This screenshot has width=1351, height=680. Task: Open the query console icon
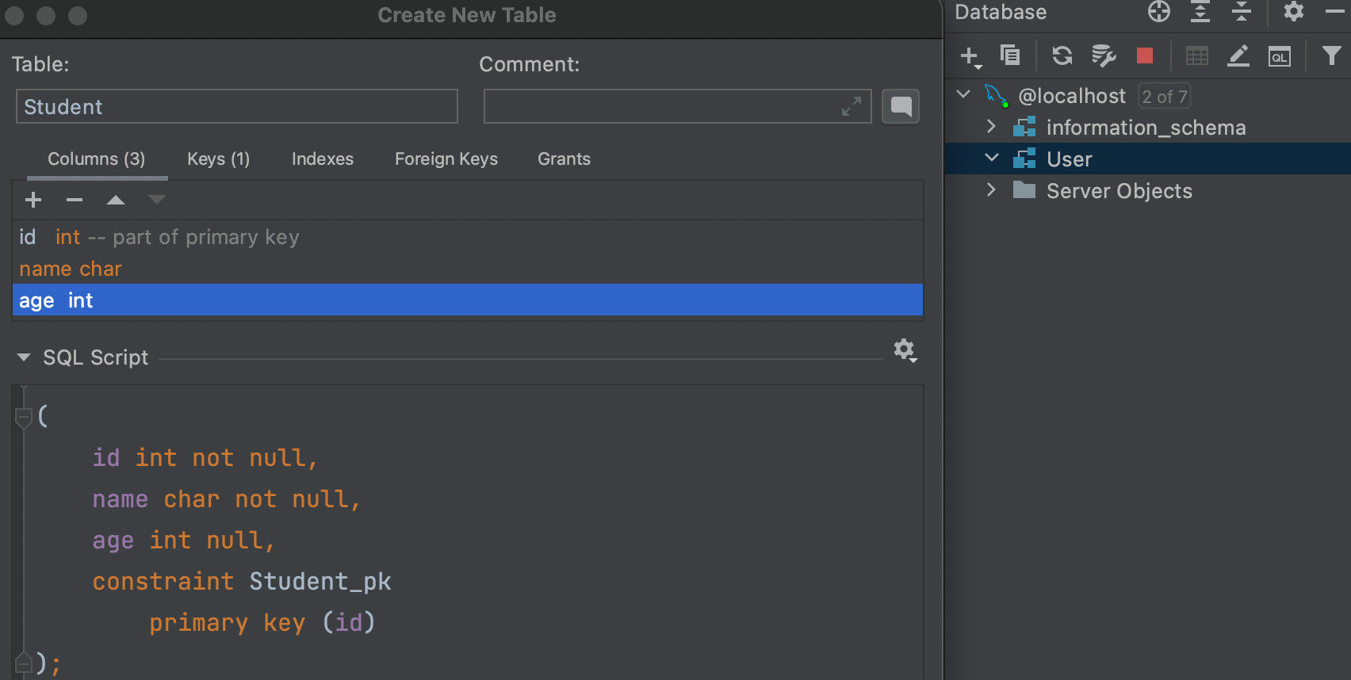(1280, 56)
